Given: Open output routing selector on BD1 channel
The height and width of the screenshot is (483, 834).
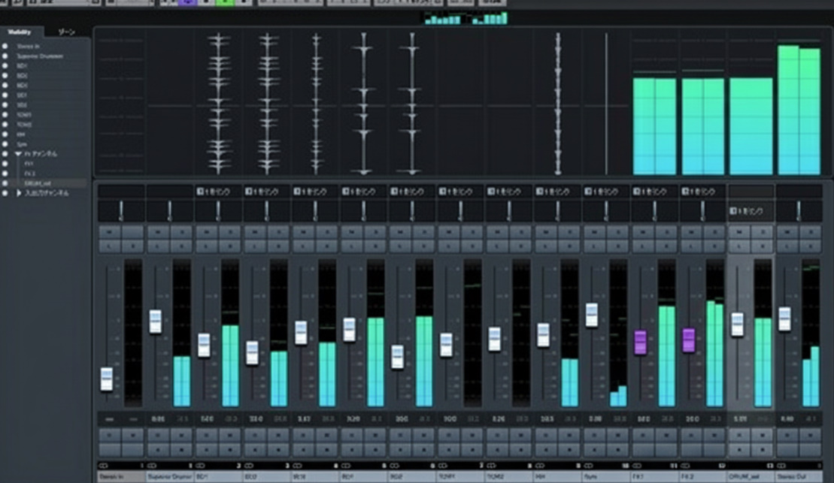Looking at the screenshot, I should point(218,192).
